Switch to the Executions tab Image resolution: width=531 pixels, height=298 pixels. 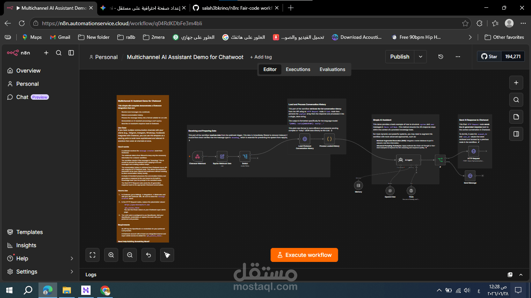pos(298,69)
